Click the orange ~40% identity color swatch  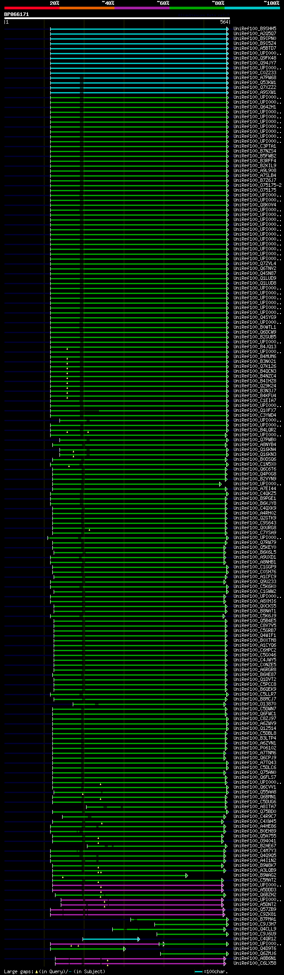(x=87, y=8)
